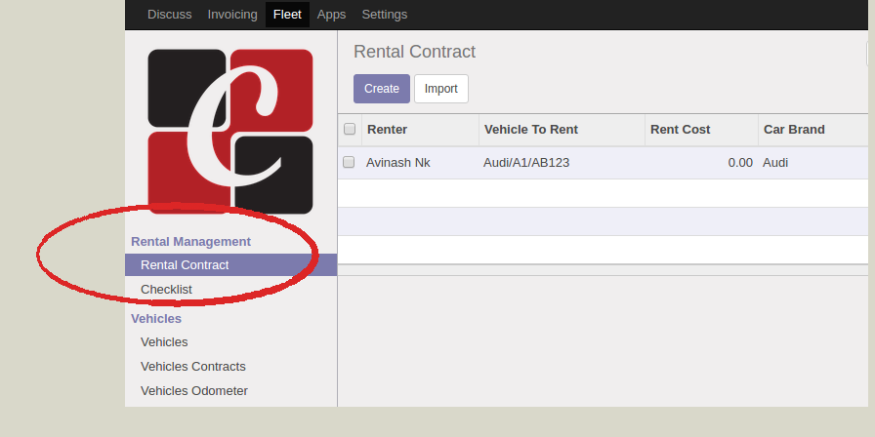
Task: Click the Rental Management section header
Action: pos(190,241)
